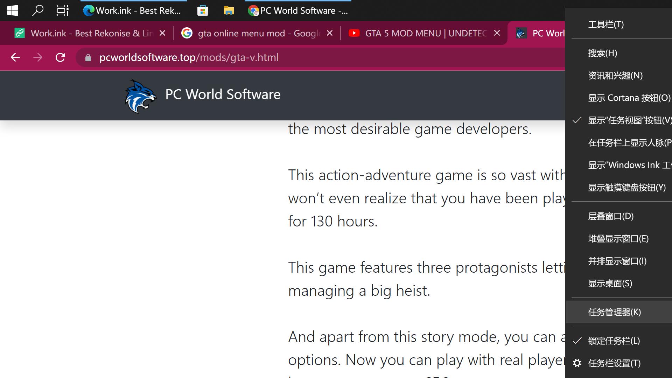Click PC World Software site title link
The width and height of the screenshot is (672, 378).
click(x=223, y=94)
